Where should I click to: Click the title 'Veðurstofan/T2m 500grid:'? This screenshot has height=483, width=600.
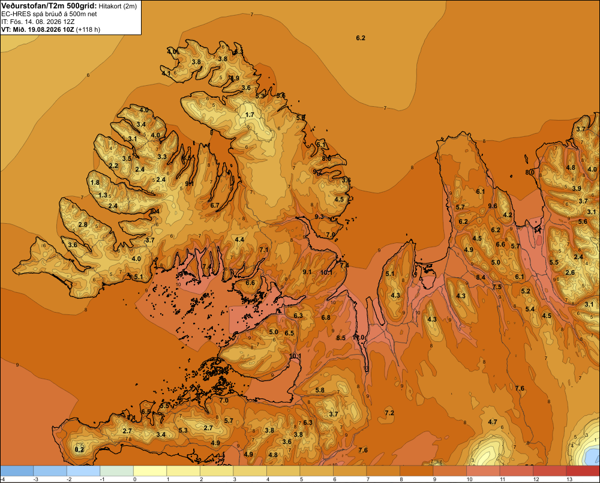point(49,6)
